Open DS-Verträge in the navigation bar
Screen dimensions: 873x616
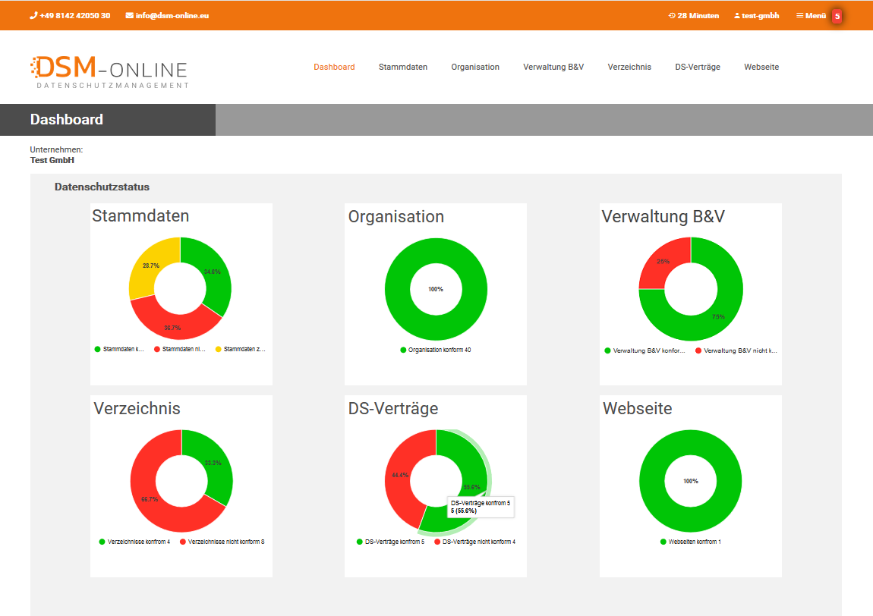point(697,67)
